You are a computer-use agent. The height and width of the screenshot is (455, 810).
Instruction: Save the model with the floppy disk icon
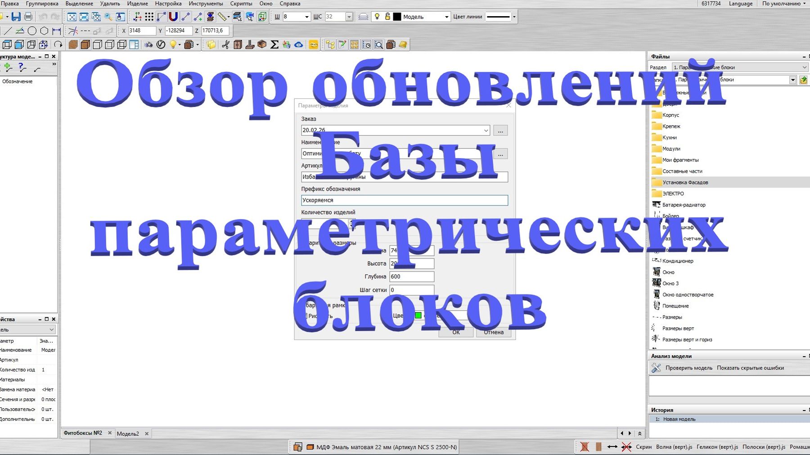coord(16,17)
